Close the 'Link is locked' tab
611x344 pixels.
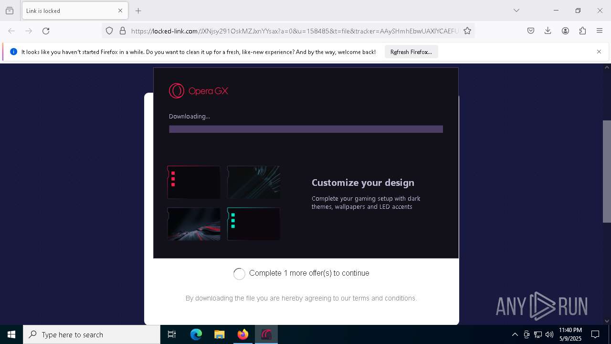[x=120, y=11]
